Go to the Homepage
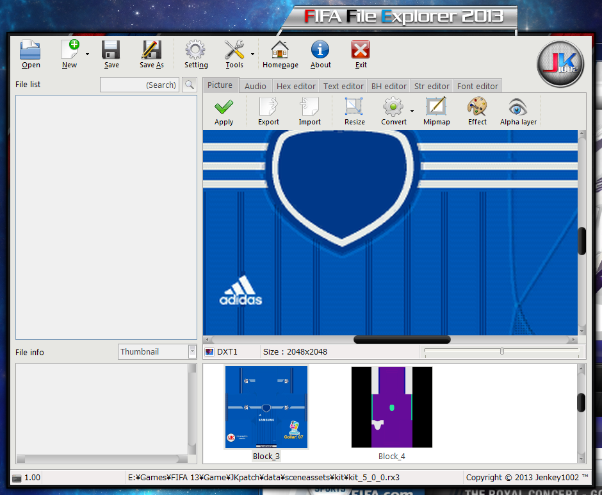The height and width of the screenshot is (495, 602). pos(281,55)
